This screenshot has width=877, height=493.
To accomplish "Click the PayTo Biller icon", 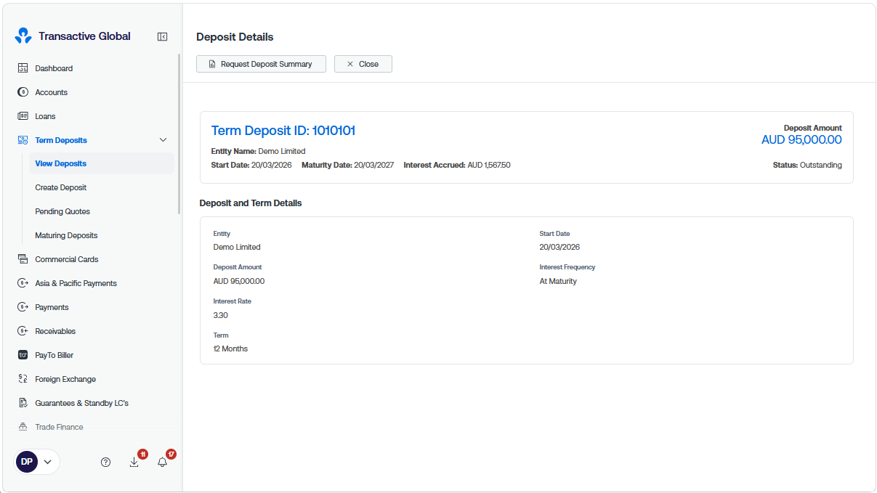I will [23, 355].
